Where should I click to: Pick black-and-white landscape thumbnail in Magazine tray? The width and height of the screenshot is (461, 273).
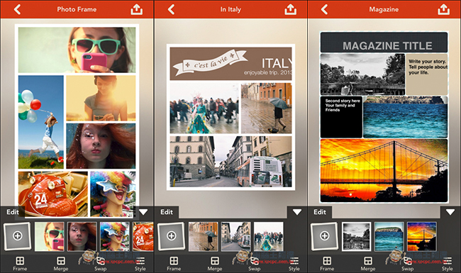click(356, 236)
